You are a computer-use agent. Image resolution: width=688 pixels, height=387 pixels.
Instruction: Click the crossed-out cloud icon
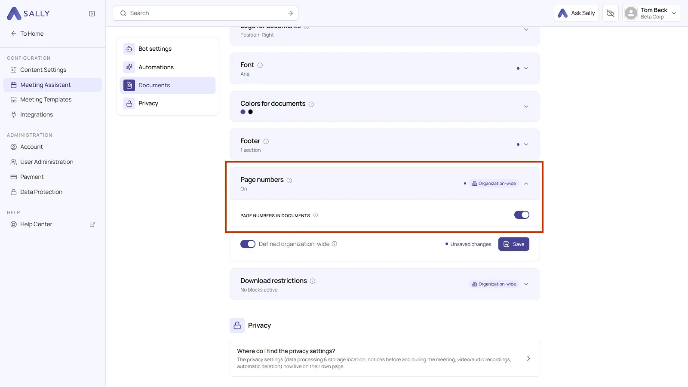point(610,13)
